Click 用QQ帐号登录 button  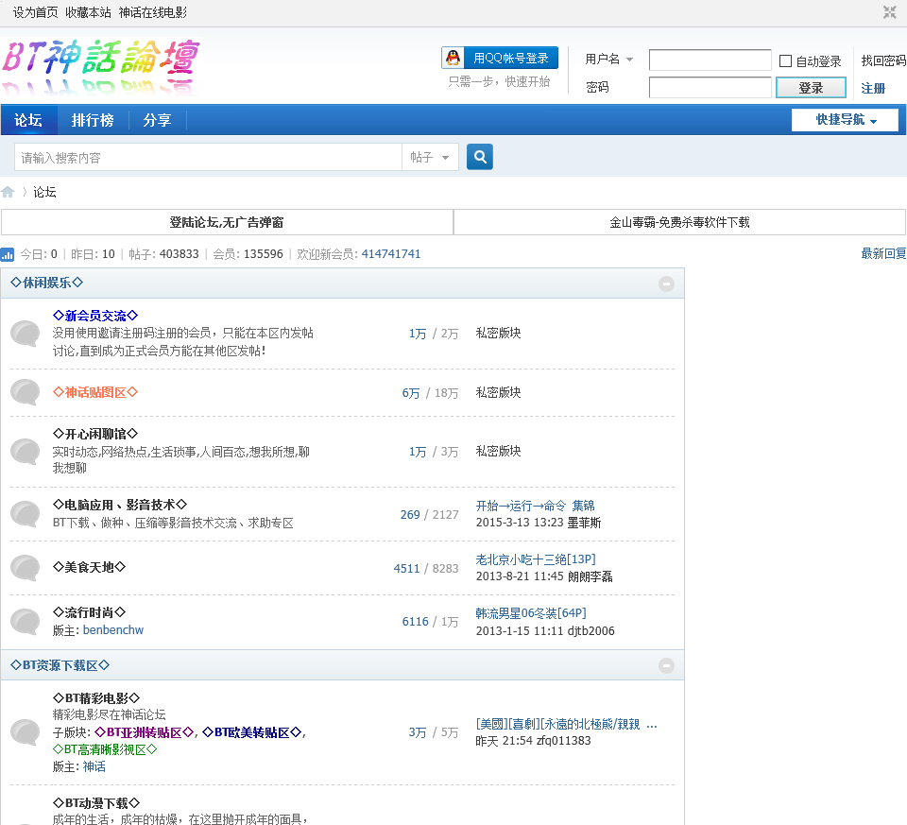click(500, 58)
